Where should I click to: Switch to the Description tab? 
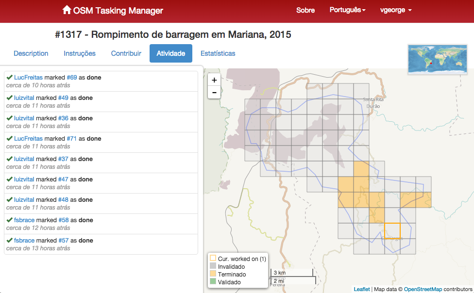point(31,53)
